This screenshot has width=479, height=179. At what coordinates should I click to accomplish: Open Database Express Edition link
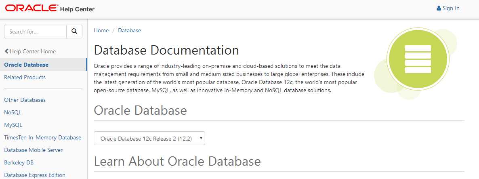click(34, 175)
